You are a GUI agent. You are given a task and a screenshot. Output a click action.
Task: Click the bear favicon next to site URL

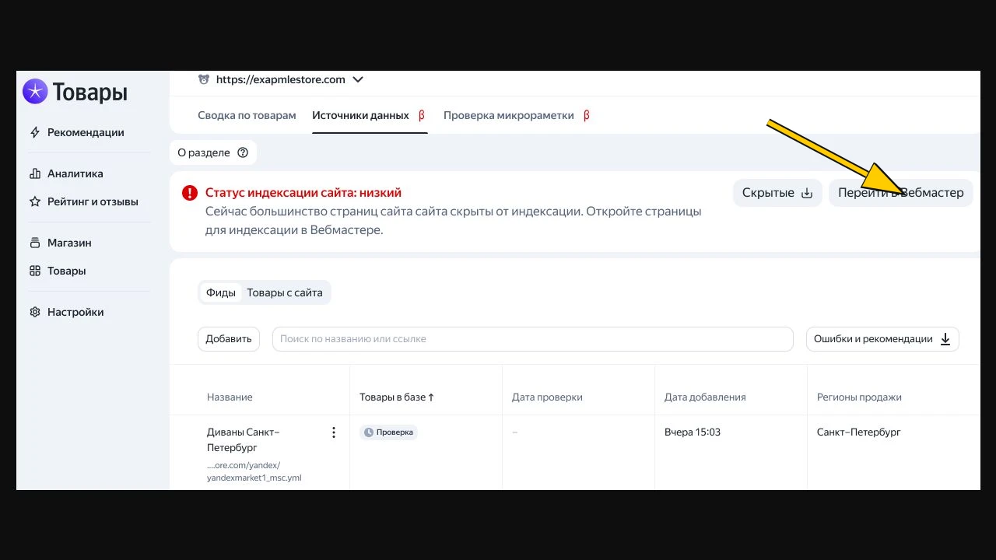tap(204, 79)
